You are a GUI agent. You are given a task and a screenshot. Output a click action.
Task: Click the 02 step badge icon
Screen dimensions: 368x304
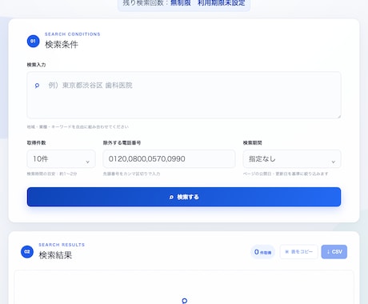(27, 252)
